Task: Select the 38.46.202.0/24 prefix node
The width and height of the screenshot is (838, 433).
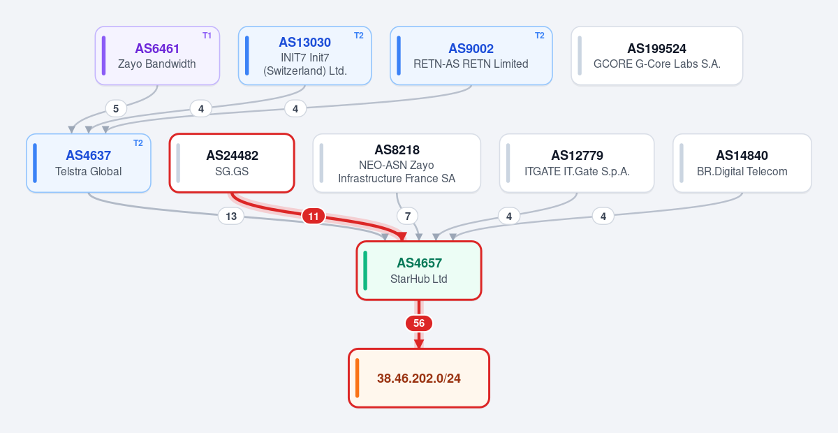Action: tap(419, 378)
